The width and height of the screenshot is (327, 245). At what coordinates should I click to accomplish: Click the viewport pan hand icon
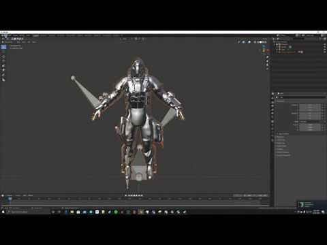(267, 61)
